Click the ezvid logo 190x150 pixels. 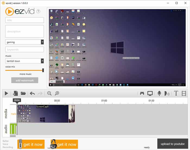click(20, 11)
